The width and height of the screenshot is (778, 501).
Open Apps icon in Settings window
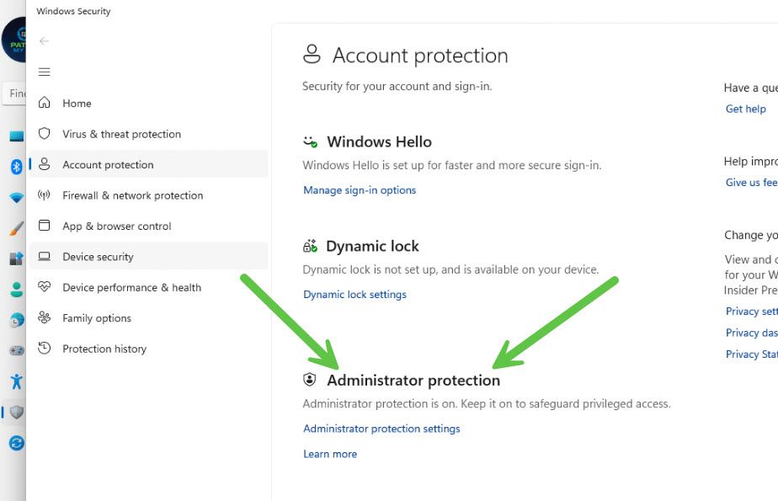click(16, 258)
